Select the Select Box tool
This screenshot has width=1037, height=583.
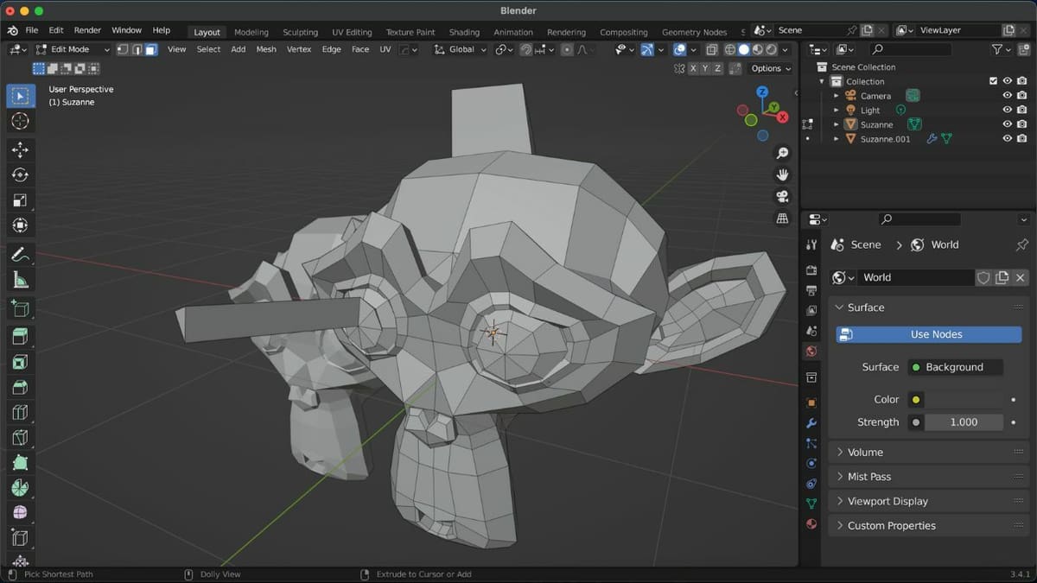click(x=21, y=96)
